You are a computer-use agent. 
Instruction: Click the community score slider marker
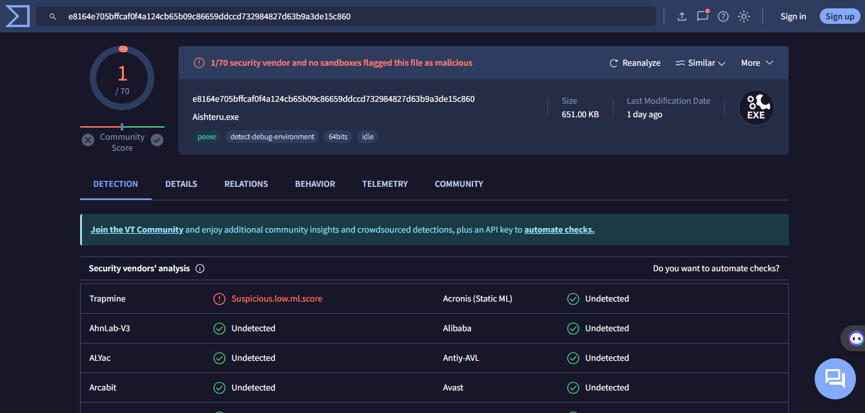click(122, 127)
